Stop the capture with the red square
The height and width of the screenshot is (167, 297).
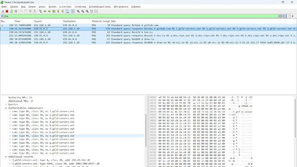tap(7, 11)
